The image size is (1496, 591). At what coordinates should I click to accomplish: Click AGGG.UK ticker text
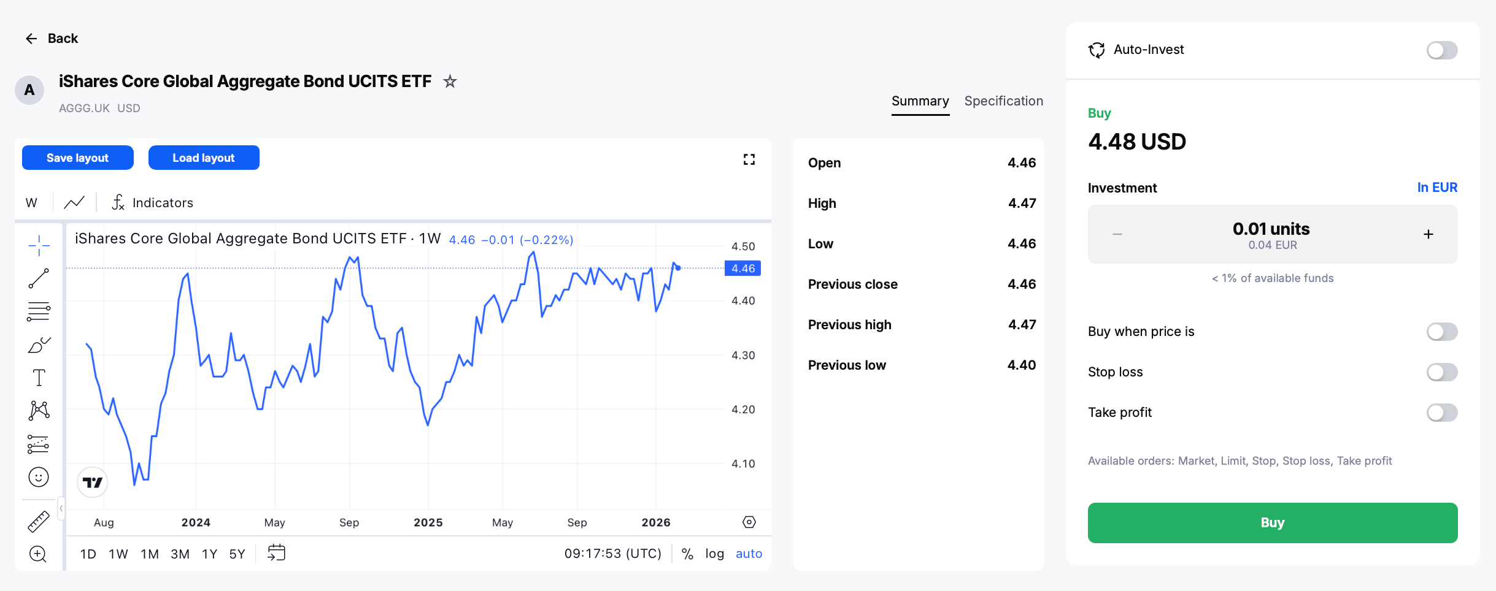point(84,109)
